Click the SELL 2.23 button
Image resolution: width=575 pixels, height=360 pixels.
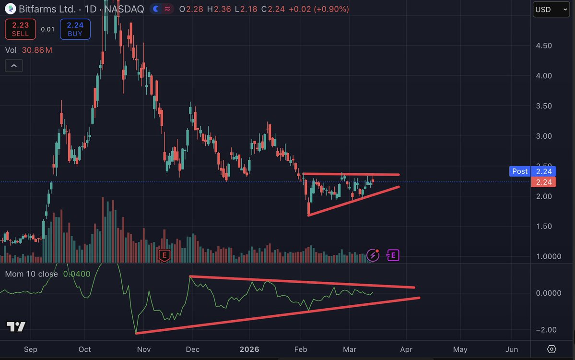[x=21, y=29]
